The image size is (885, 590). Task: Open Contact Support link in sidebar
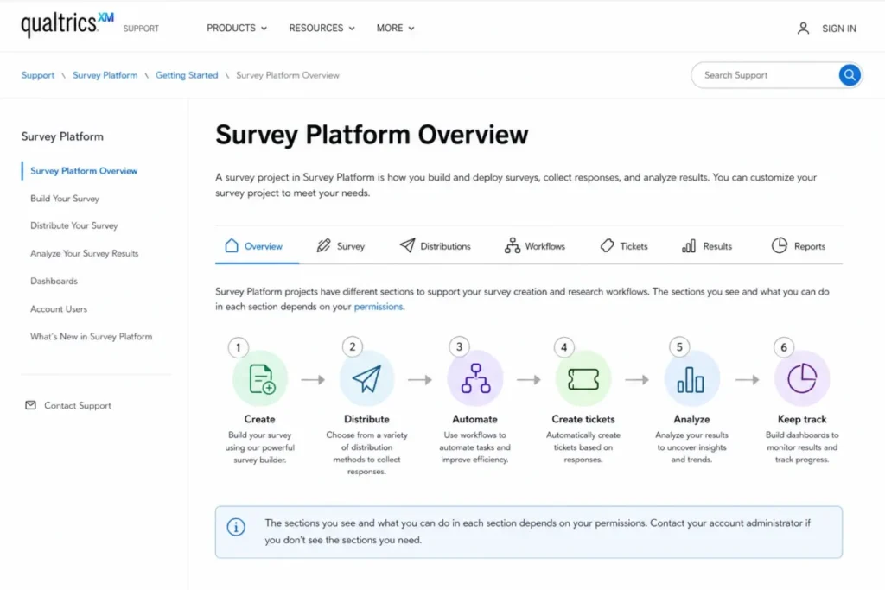pyautogui.click(x=77, y=405)
